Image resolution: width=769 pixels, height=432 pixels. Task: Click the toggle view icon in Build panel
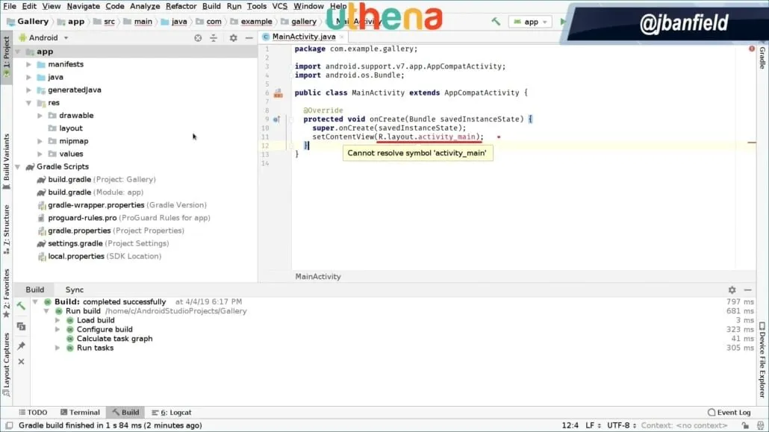[x=21, y=326]
